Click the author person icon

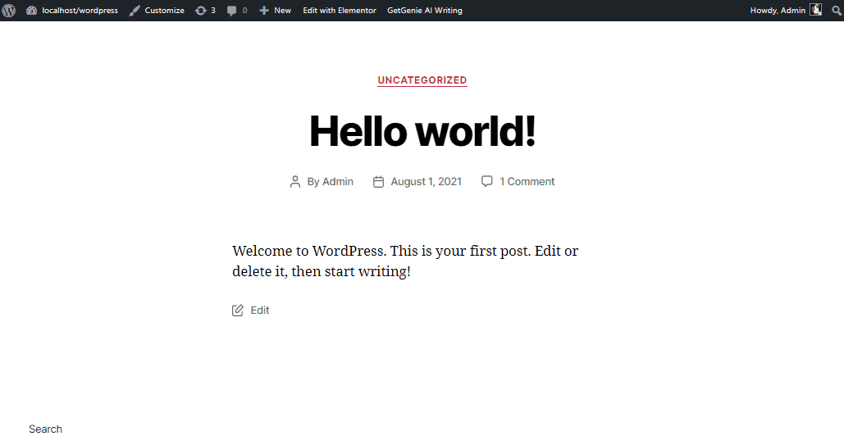295,182
